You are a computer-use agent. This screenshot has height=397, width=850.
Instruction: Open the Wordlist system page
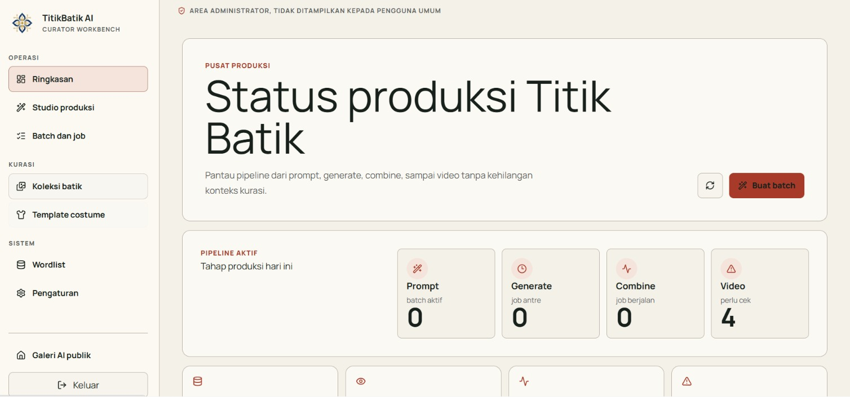[78, 265]
